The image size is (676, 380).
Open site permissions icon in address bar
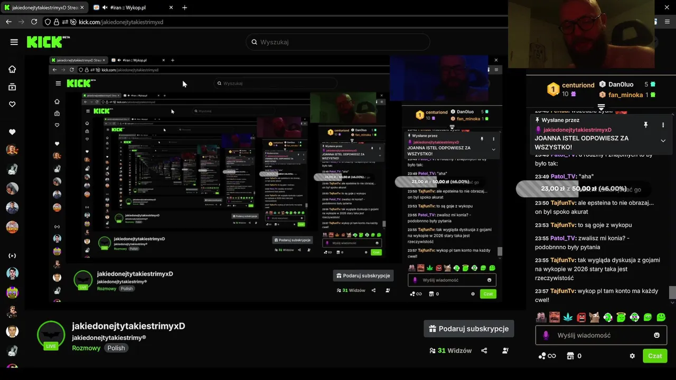pos(65,22)
